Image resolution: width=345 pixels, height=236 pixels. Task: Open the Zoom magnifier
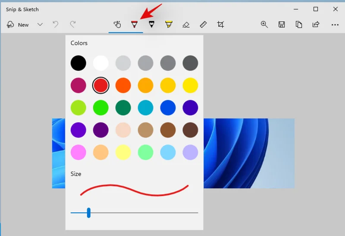click(x=264, y=25)
